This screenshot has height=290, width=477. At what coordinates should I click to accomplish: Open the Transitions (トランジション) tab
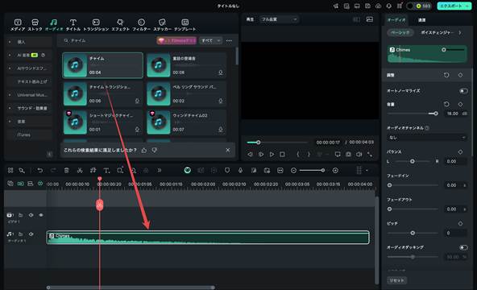(x=96, y=25)
